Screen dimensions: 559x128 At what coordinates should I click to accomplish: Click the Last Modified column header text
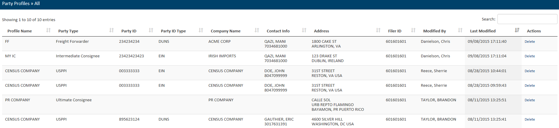click(482, 31)
